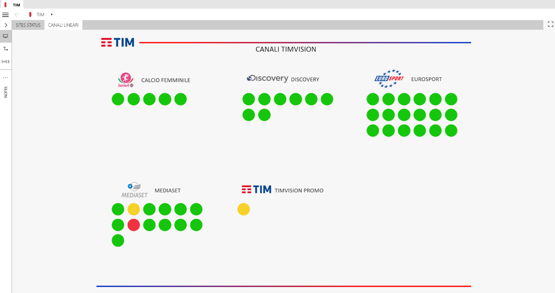Click the CANALI TIMVISION heading
Image resolution: width=555 pixels, height=293 pixels.
coord(286,49)
